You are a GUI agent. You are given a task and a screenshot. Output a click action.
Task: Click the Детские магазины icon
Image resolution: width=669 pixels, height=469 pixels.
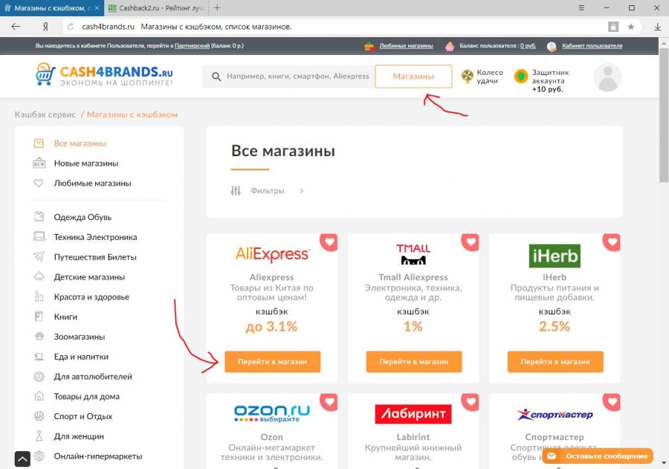click(39, 276)
